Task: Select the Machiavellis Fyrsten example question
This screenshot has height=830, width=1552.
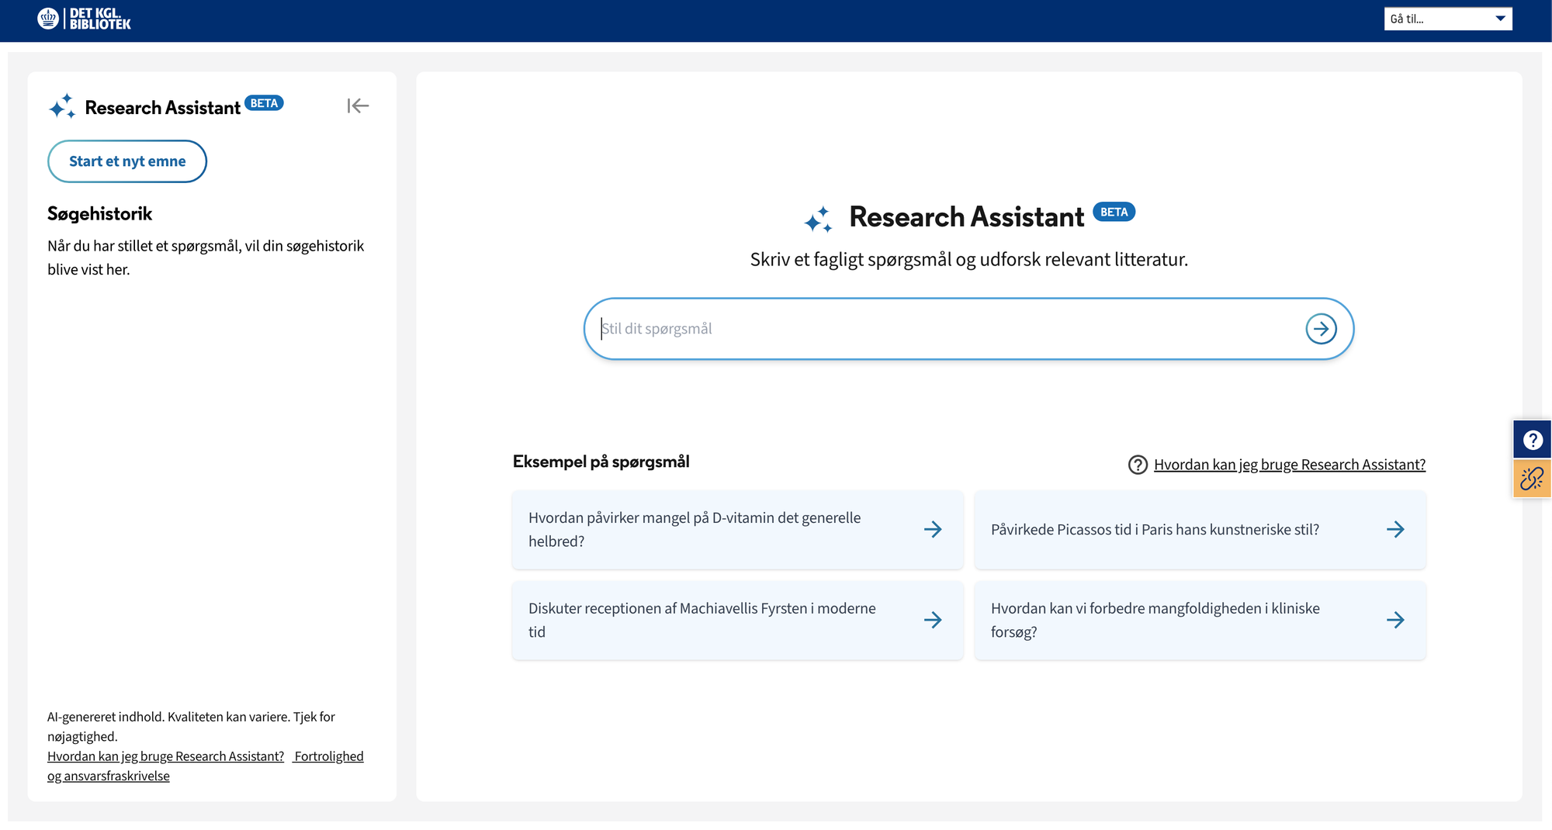Action: click(737, 621)
